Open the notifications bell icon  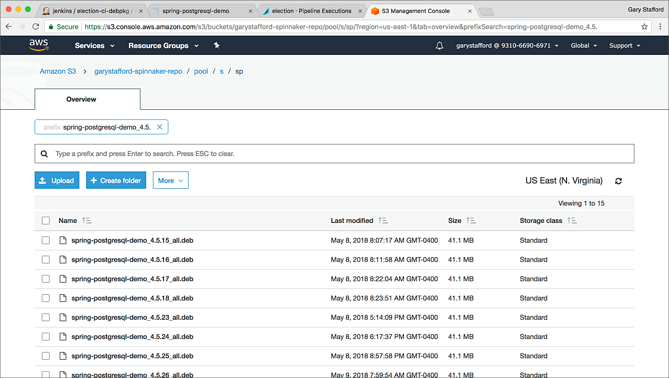coord(439,46)
